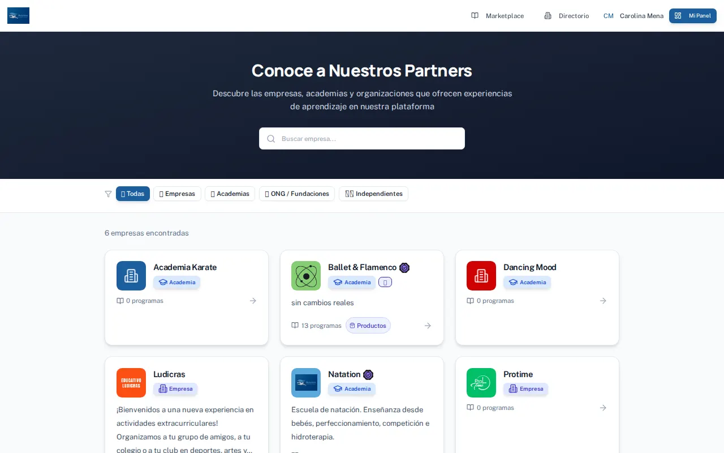Viewport: 724px width, 453px height.
Task: Select the Independientes filter tab
Action: tap(373, 194)
